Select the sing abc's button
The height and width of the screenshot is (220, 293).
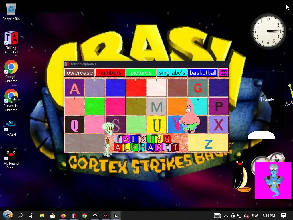(x=172, y=72)
